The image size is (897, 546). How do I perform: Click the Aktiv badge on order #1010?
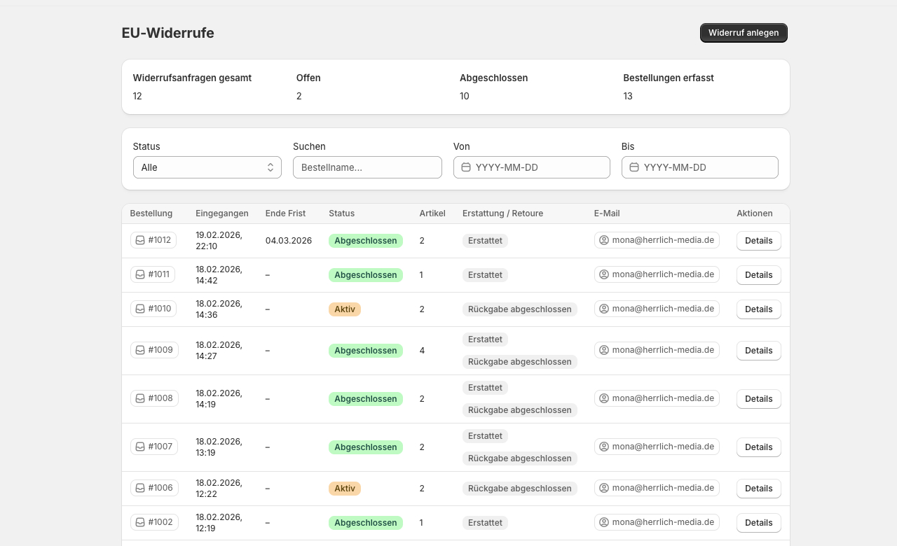coord(345,309)
